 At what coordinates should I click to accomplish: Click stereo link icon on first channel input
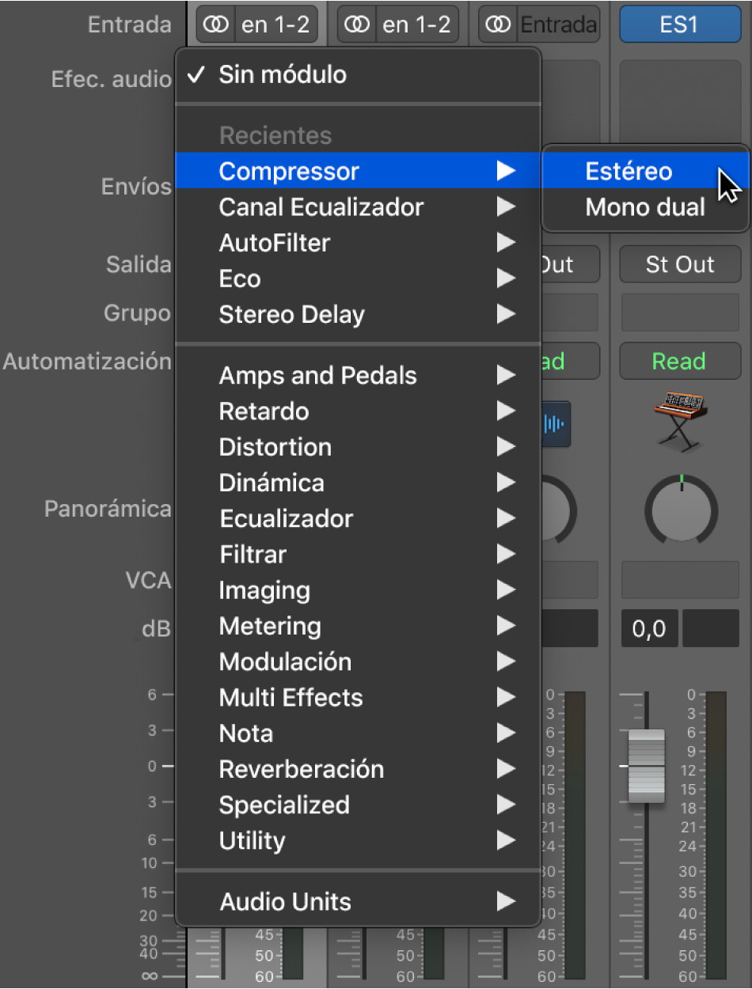(x=215, y=25)
